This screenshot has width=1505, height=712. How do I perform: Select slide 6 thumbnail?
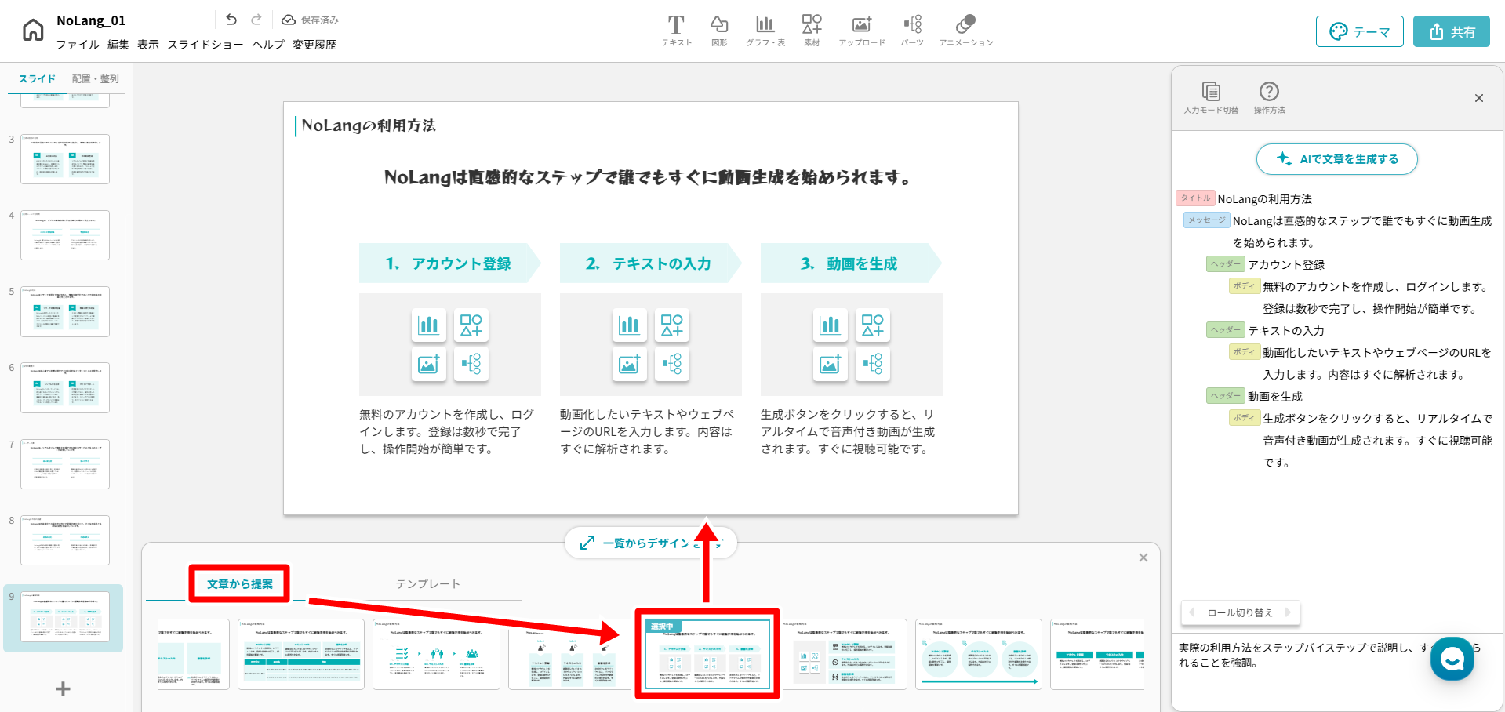pyautogui.click(x=65, y=387)
